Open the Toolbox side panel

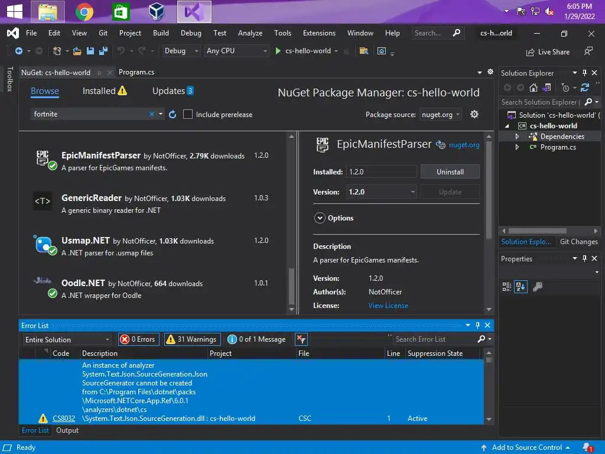[x=9, y=79]
